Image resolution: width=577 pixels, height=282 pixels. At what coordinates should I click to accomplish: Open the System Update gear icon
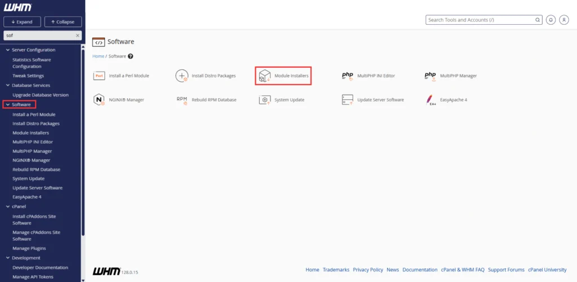pos(265,100)
